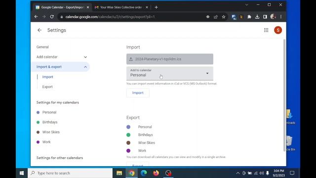Viewport: 316px width, 178px height.
Task: Open the Chrome three-dot menu
Action: pos(281,17)
